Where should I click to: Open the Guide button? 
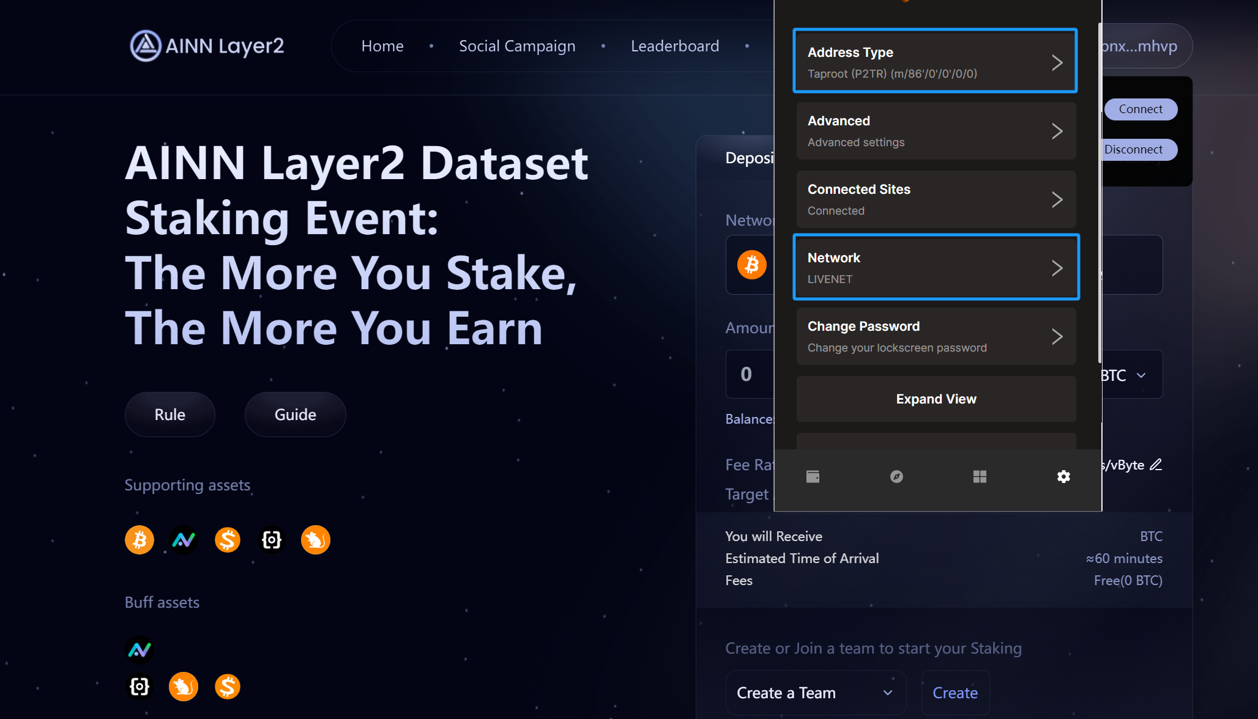(x=296, y=415)
